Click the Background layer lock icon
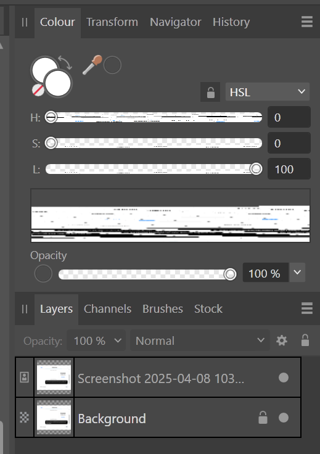320x454 pixels. tap(263, 418)
